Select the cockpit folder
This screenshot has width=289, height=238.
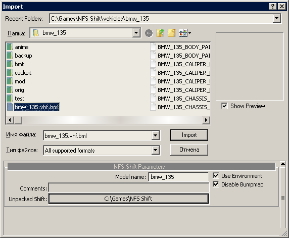(x=19, y=73)
